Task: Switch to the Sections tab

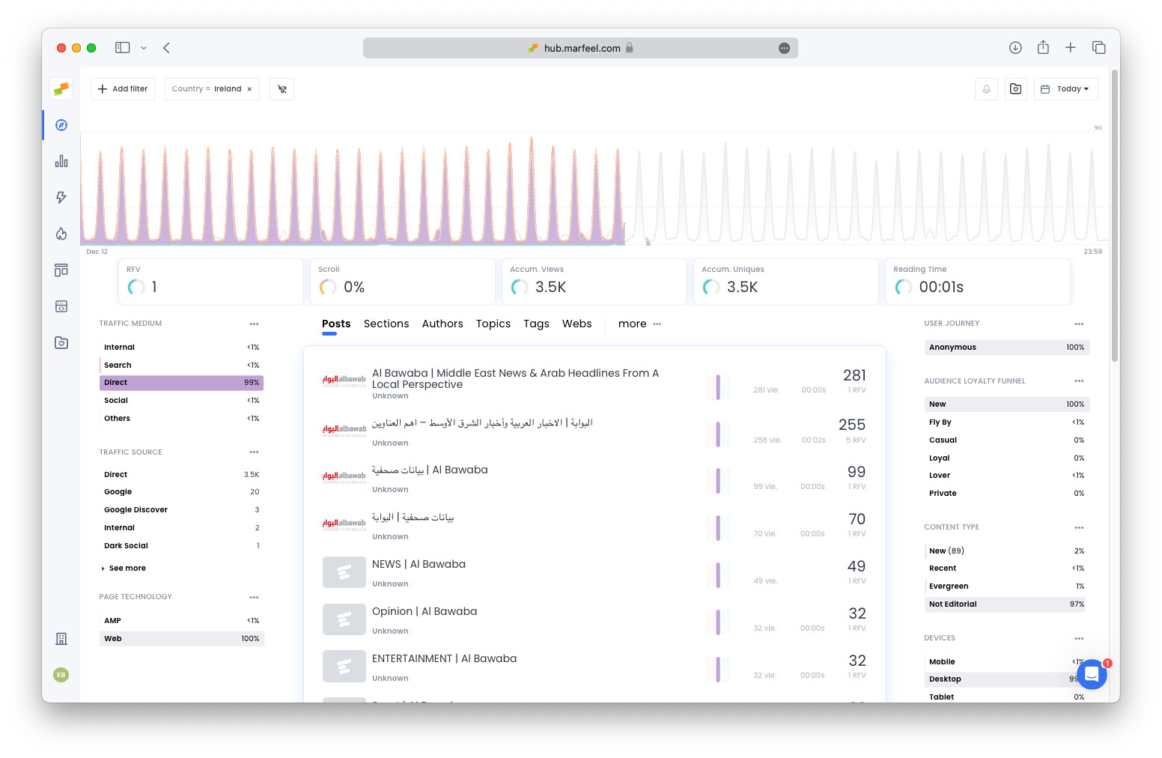Action: point(386,324)
